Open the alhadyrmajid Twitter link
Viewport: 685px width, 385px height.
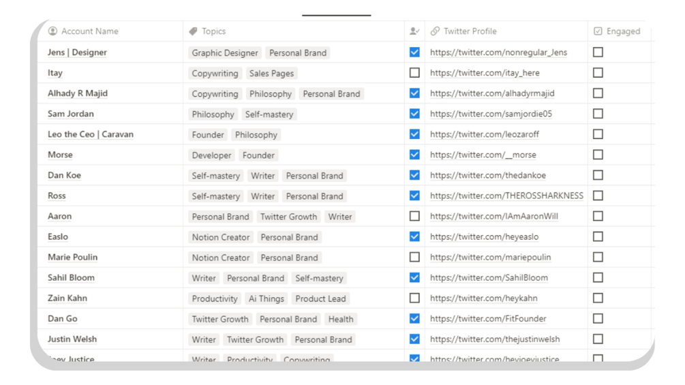[x=492, y=93]
